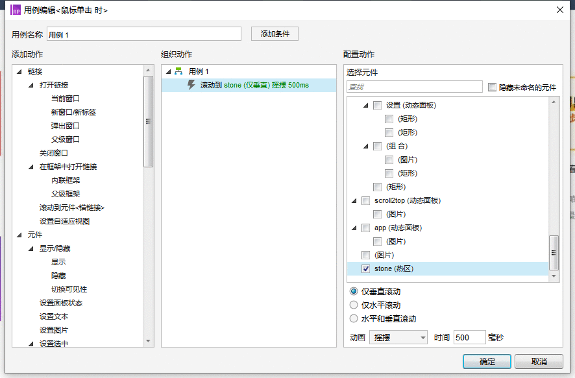Click the 添加动作 list scrollbar thumb
575x378 pixels.
click(148, 121)
